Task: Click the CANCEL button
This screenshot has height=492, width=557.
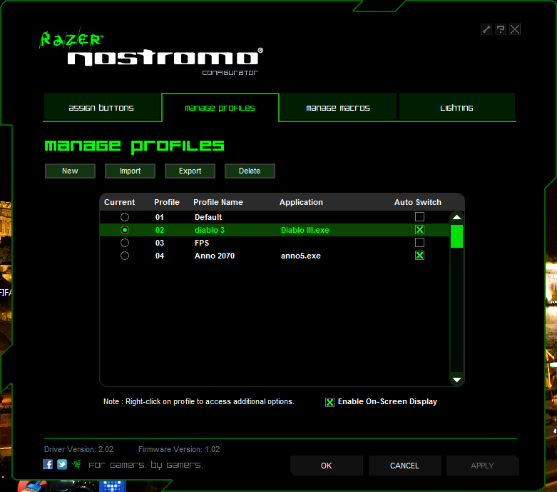Action: tap(404, 466)
